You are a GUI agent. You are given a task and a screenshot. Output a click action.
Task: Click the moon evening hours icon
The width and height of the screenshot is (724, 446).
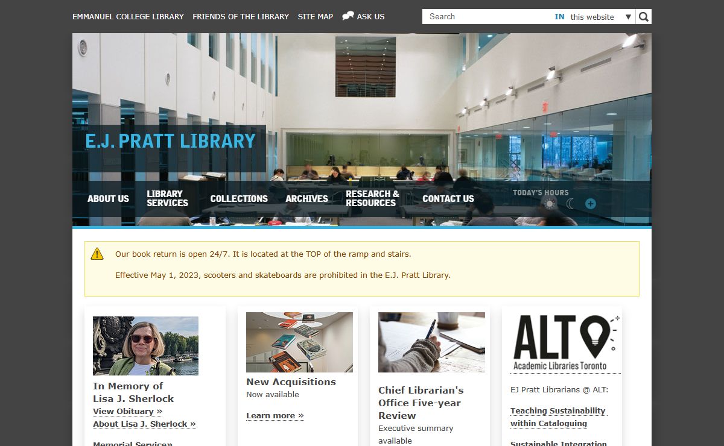(570, 204)
